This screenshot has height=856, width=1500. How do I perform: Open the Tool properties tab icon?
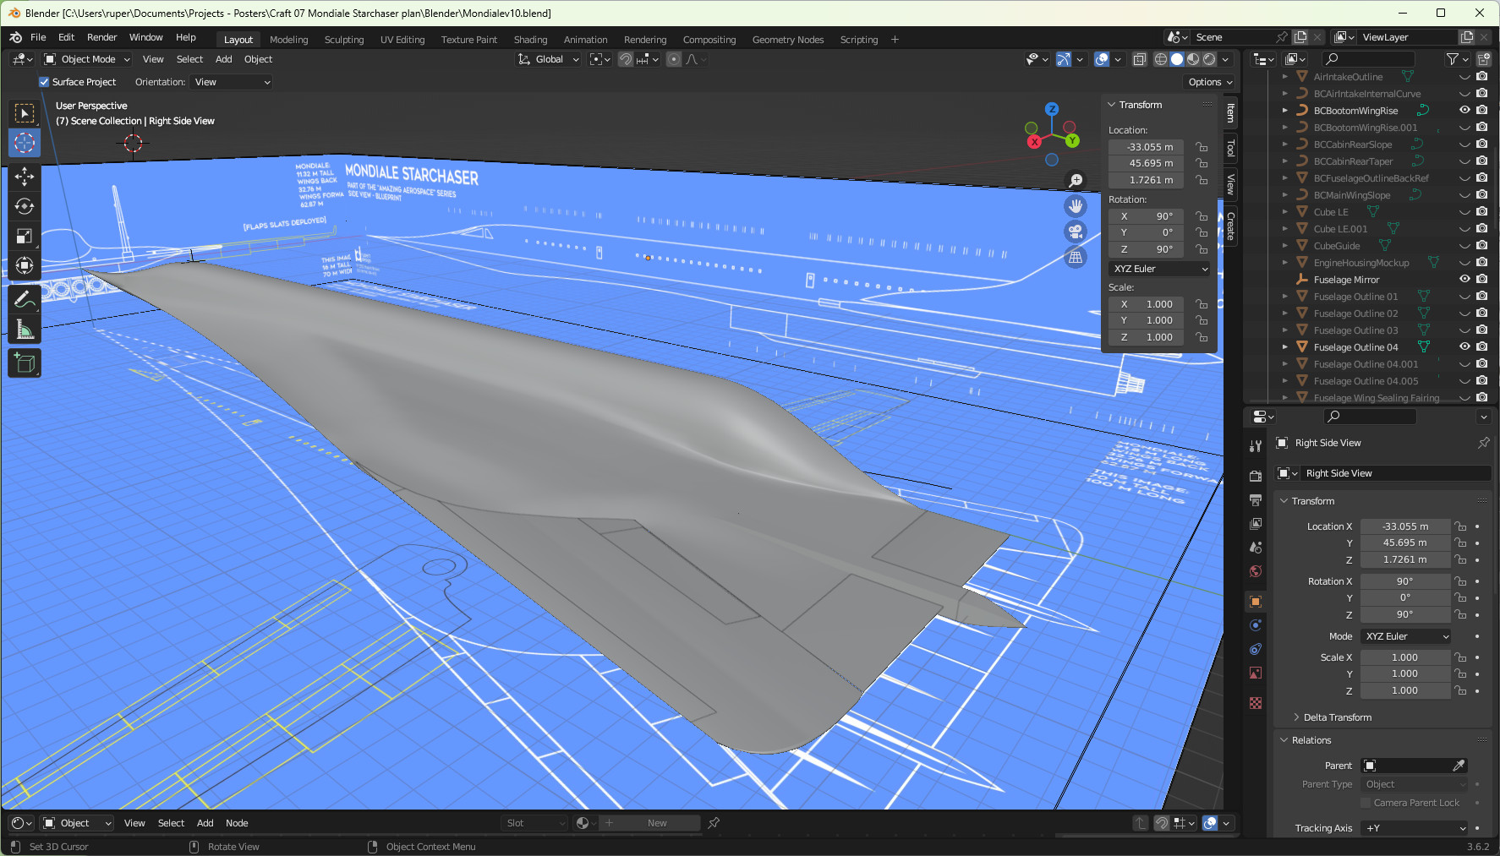point(1256,445)
